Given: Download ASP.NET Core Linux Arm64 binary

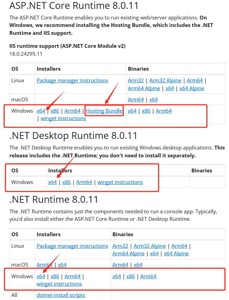Looking at the screenshot, I should [x=195, y=81].
